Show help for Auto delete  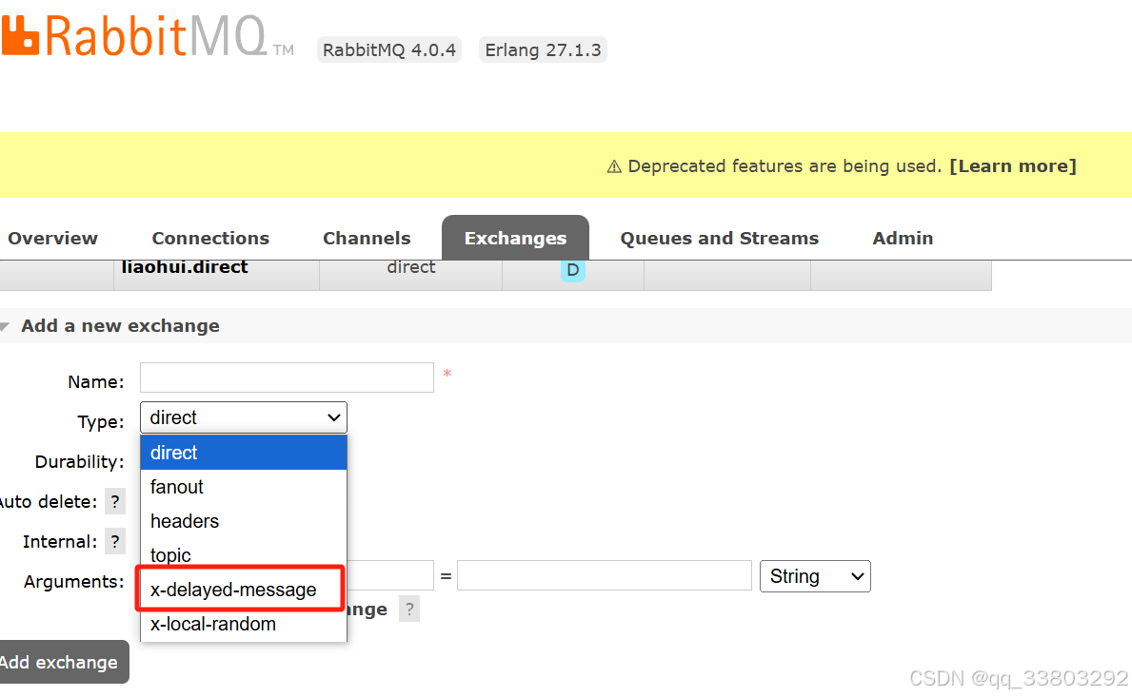coord(115,502)
